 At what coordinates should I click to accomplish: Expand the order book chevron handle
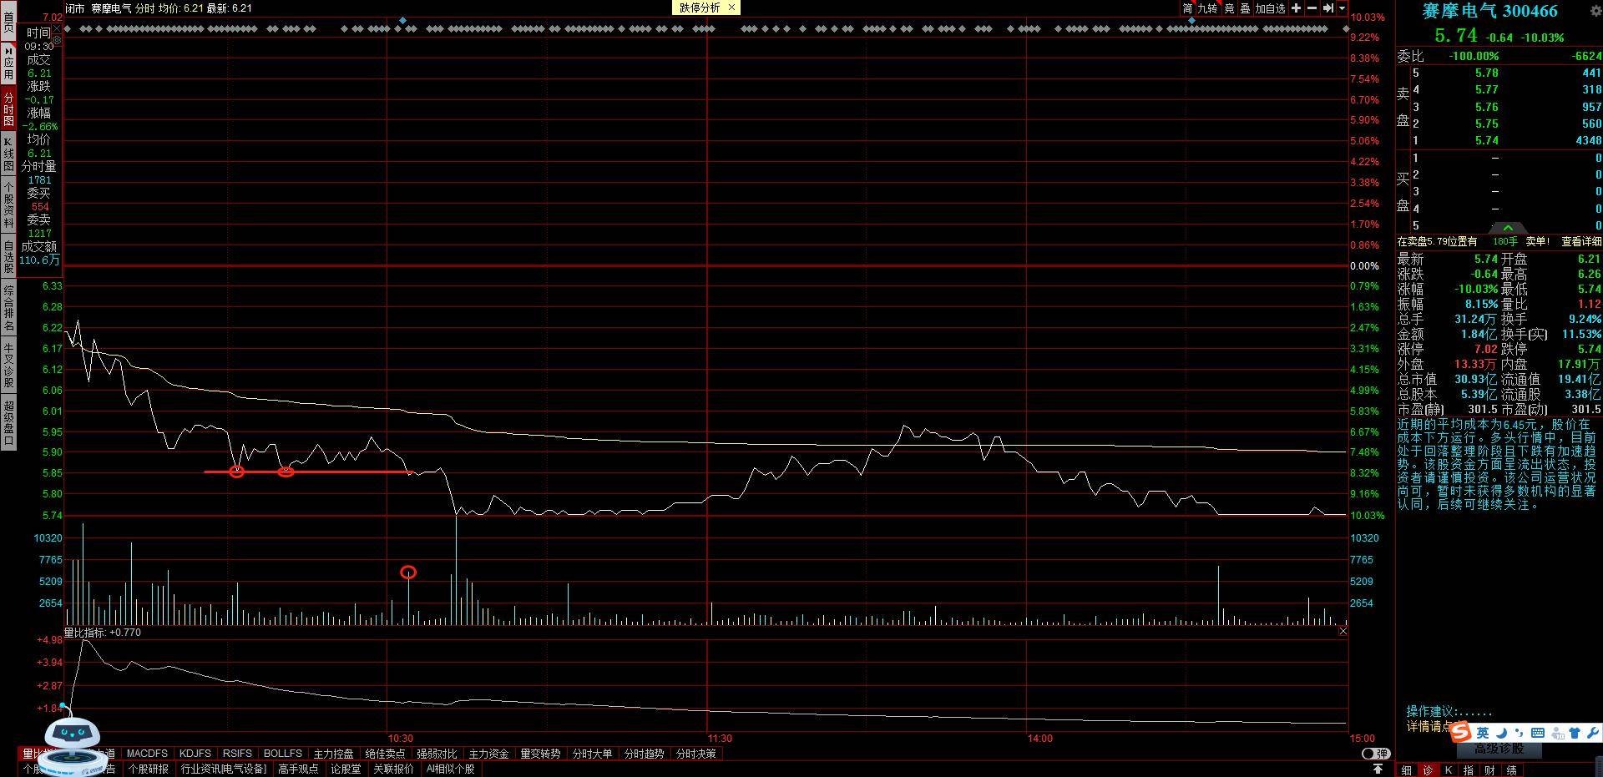pos(1508,229)
